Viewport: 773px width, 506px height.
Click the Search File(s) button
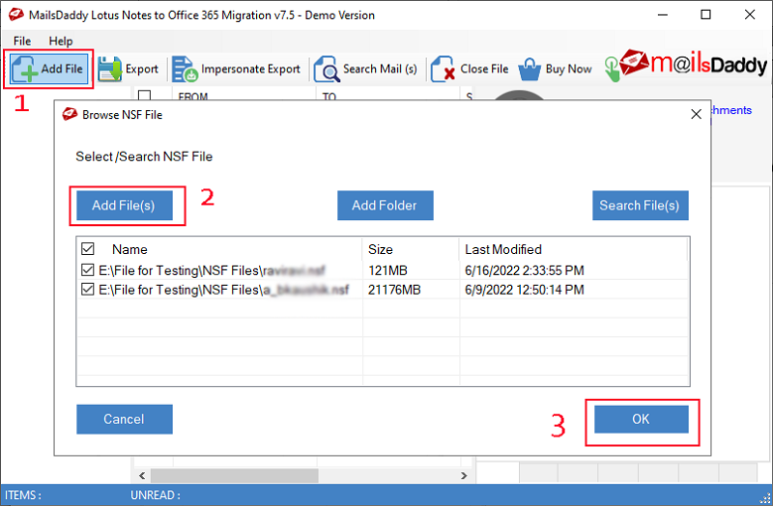(640, 205)
